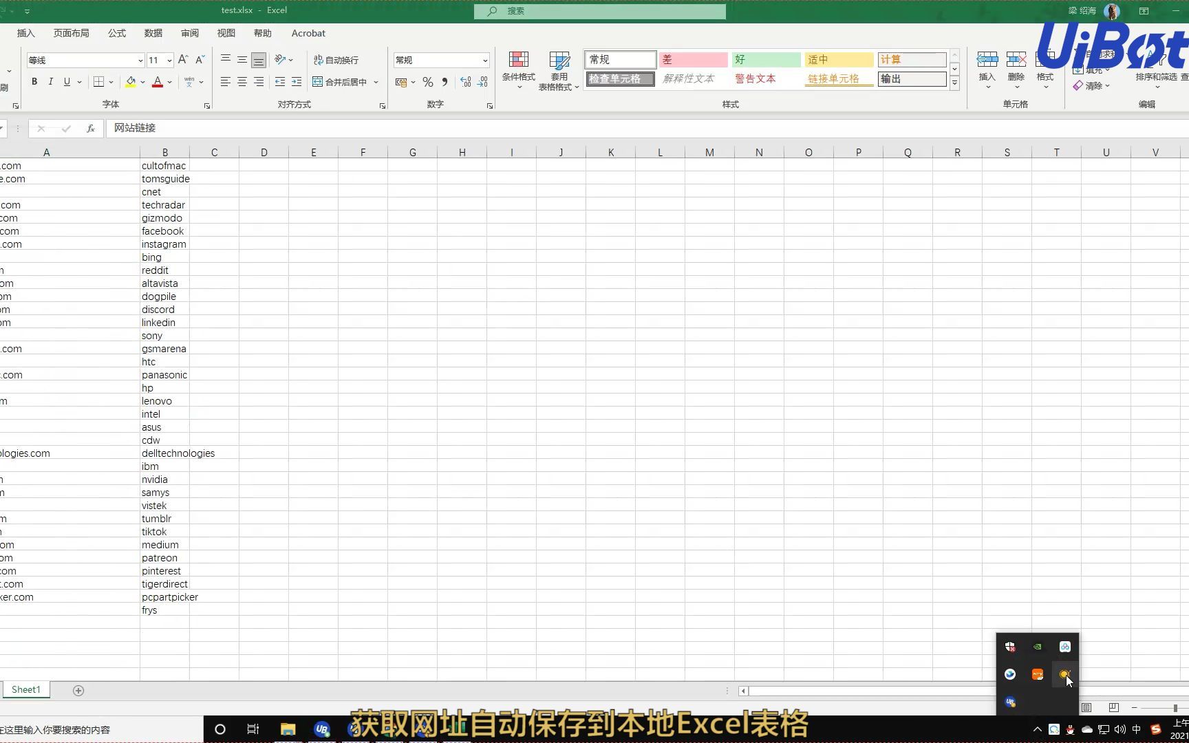Apply 链接单元格 cell style

tap(839, 79)
